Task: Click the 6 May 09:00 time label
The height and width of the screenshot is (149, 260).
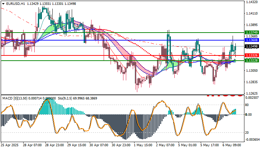Action: pyautogui.click(x=232, y=145)
